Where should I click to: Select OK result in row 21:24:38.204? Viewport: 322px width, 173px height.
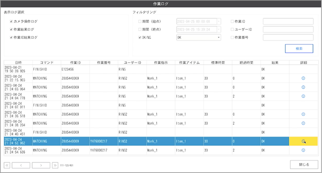275,123
